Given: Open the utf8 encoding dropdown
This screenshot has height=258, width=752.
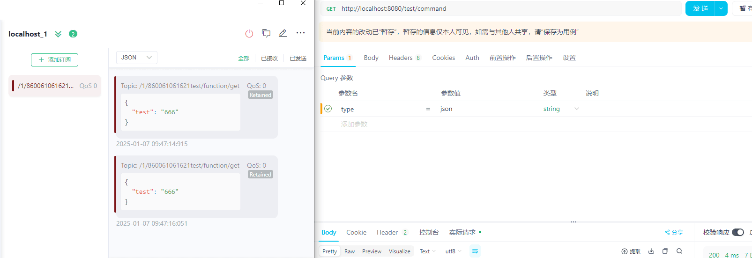Looking at the screenshot, I should [x=453, y=251].
